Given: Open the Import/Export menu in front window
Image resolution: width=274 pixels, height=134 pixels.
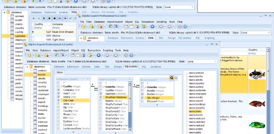Looking at the screenshot, I should (x=61, y=50).
